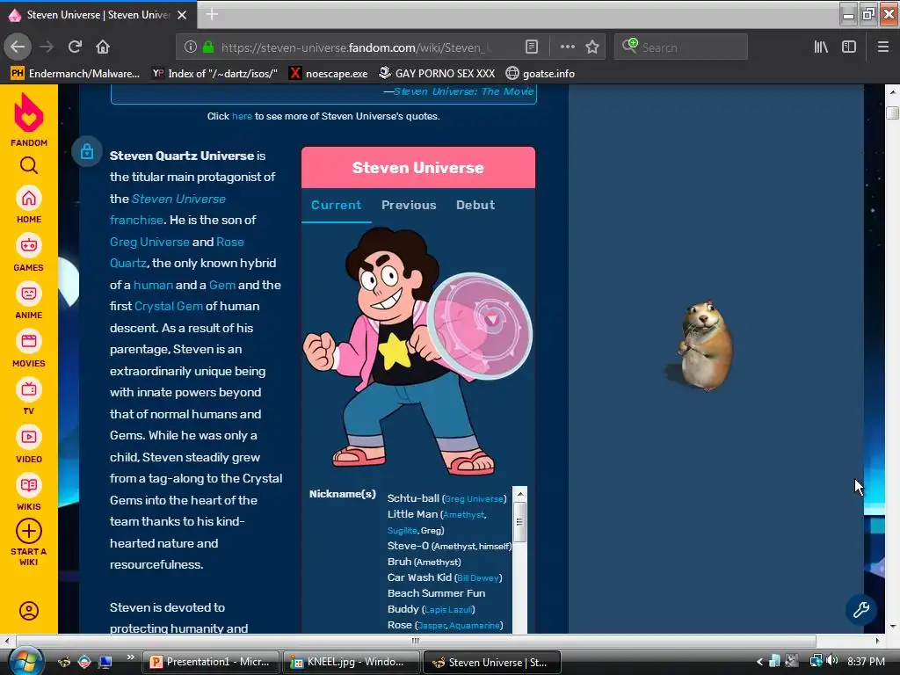Open a new browser tab

coord(212,14)
